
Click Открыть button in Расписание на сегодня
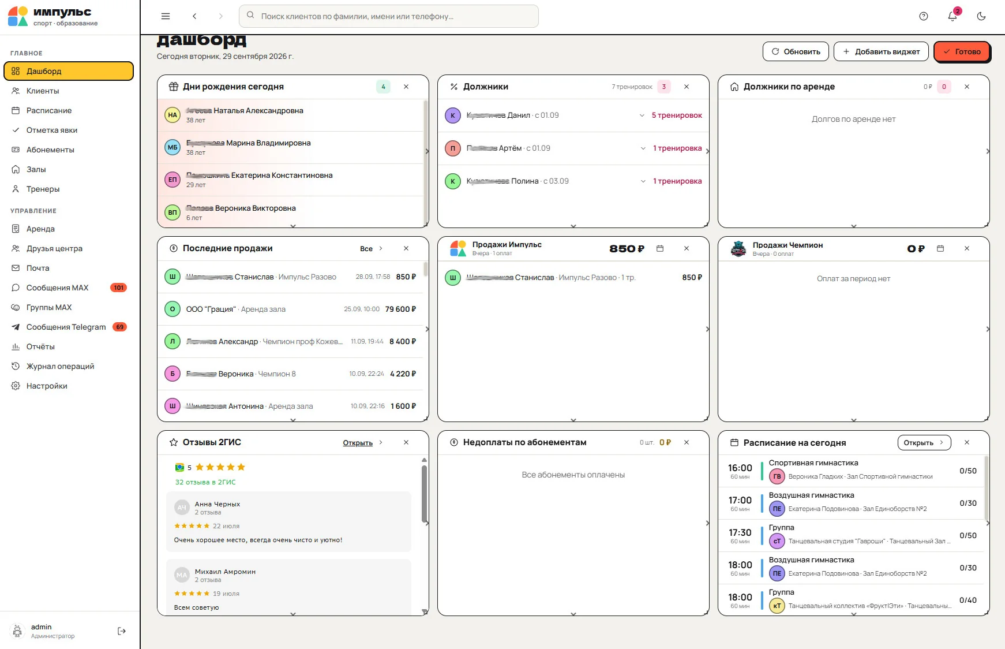[x=924, y=443]
